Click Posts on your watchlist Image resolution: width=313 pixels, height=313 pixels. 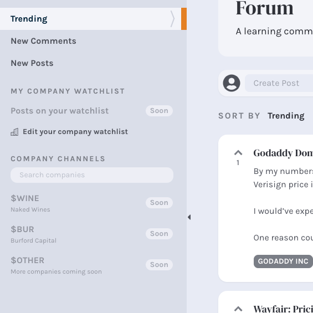(x=60, y=111)
